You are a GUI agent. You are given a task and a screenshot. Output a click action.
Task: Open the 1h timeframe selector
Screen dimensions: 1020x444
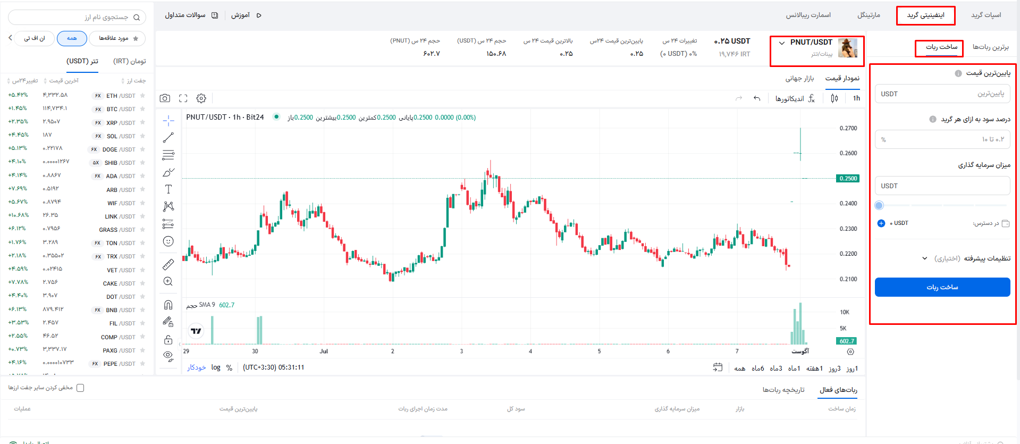click(856, 98)
